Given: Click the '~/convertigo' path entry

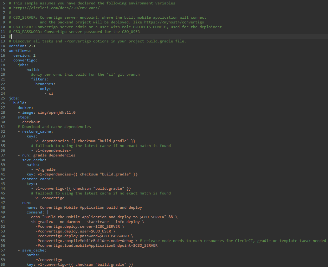Looking at the screenshot, I should pyautogui.click(x=48, y=260).
